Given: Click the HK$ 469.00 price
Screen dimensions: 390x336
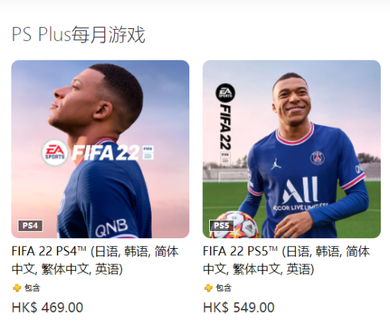Looking at the screenshot, I should click(x=48, y=308).
